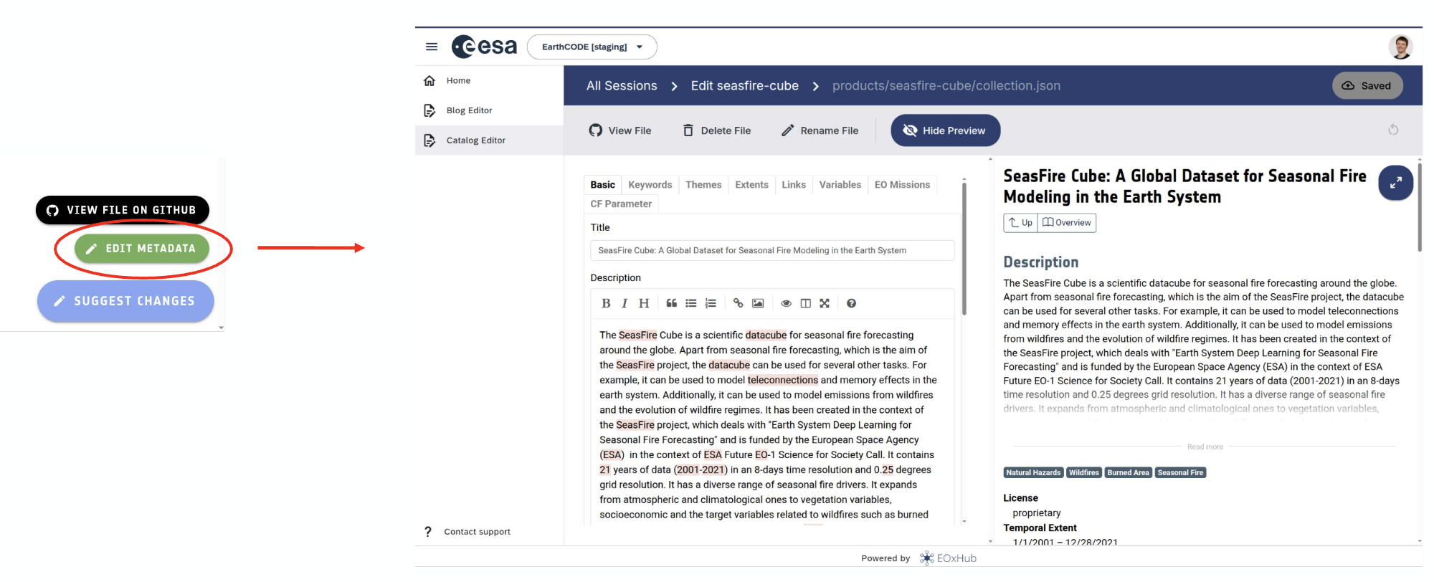Switch to the Keywords tab
1434x582 pixels.
[650, 185]
